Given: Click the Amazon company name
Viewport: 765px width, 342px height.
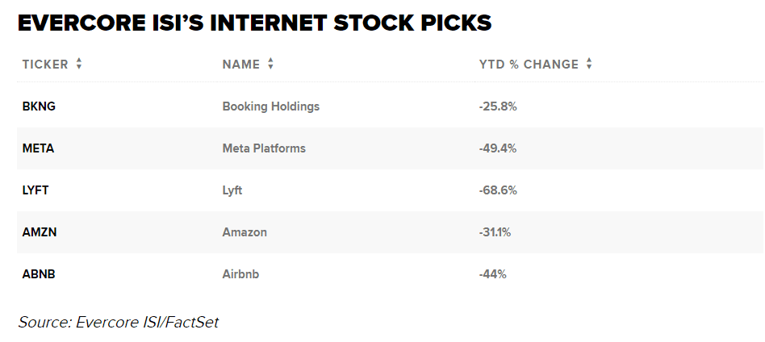Looking at the screenshot, I should pos(245,232).
